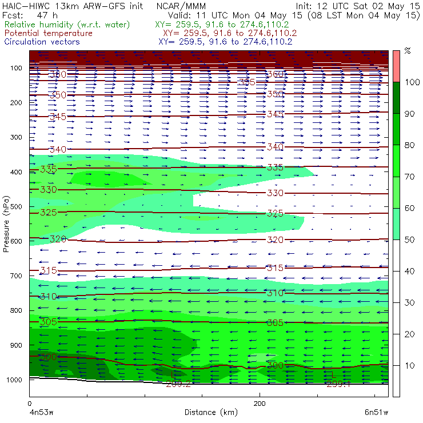Click the '0' distance axis tick label

pos(29,404)
